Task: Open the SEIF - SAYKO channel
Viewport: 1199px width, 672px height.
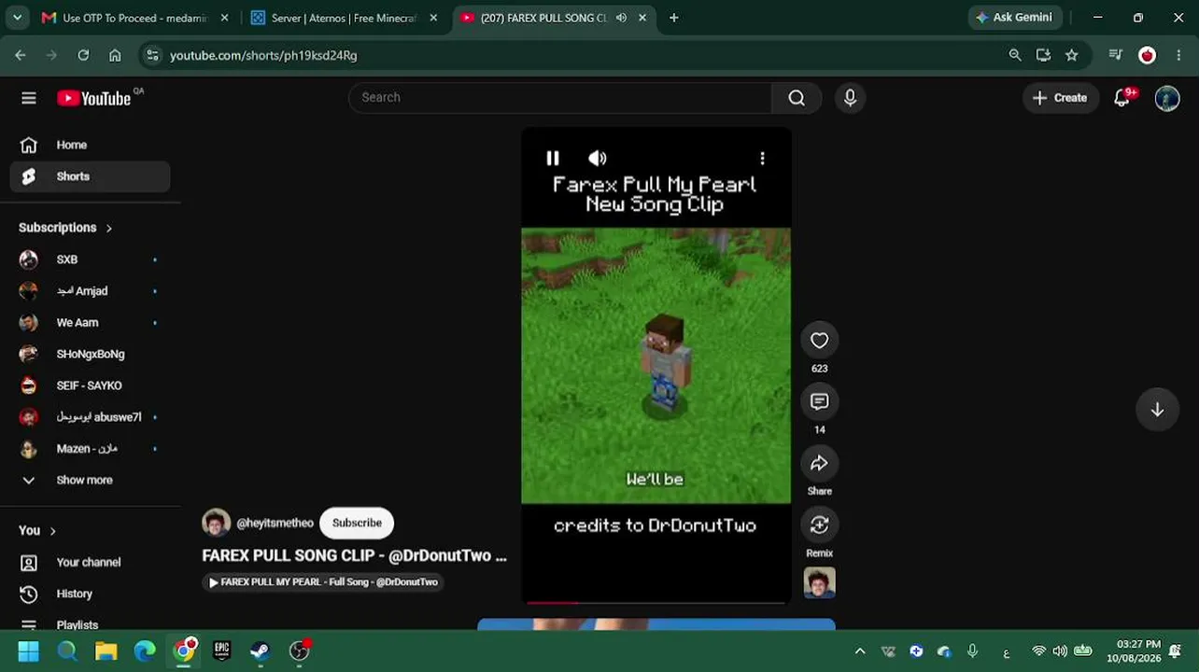Action: click(90, 385)
